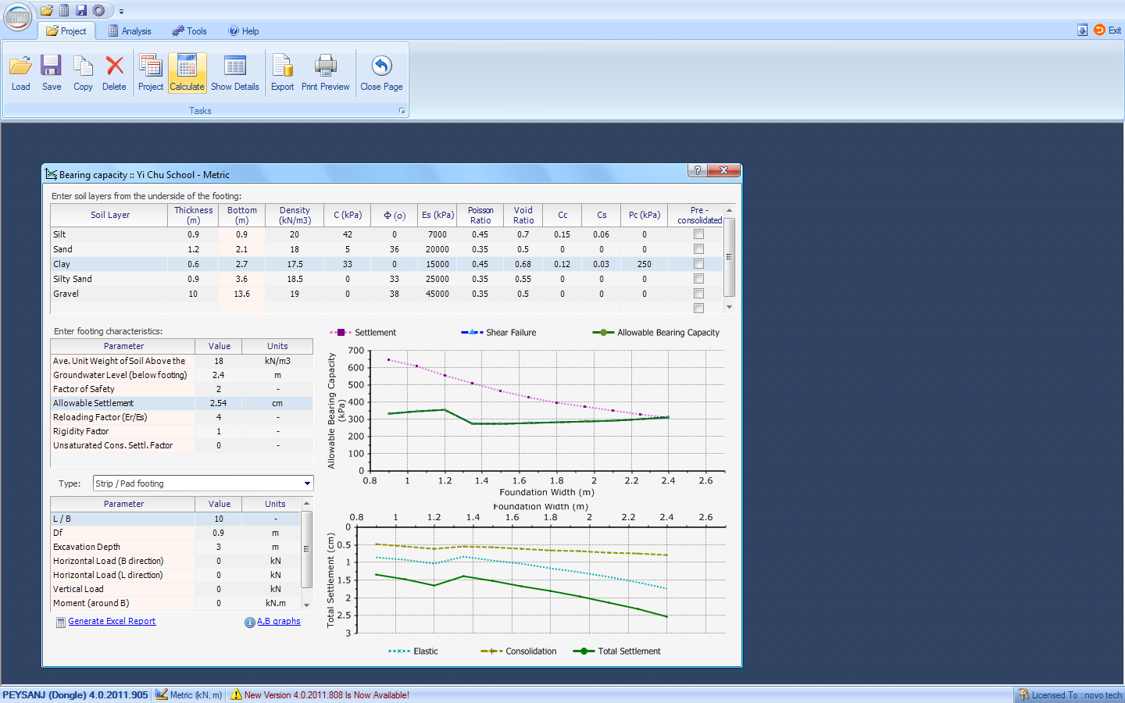Open the Tools tab
This screenshot has height=703, width=1125.
pos(190,31)
